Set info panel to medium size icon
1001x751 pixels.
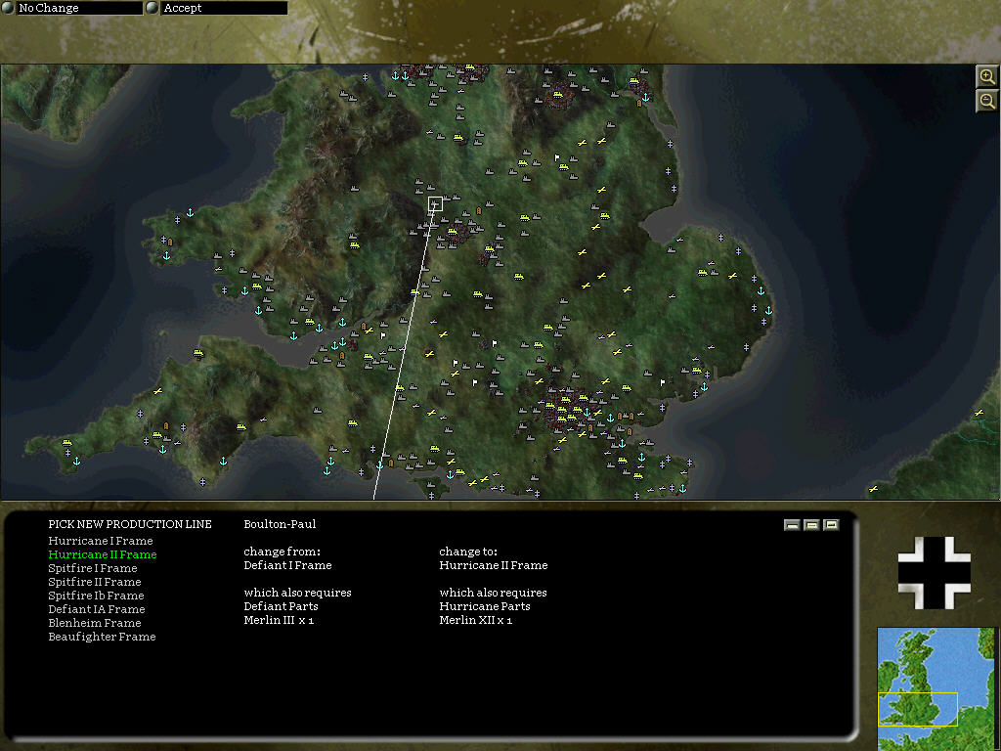point(811,525)
